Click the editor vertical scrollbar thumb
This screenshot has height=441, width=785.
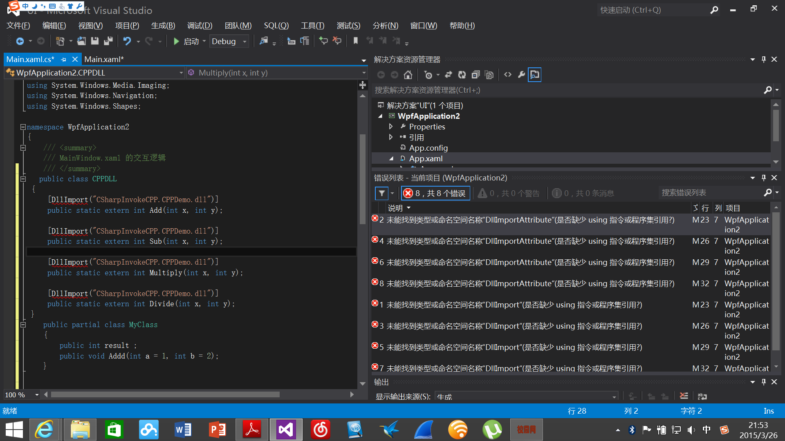(362, 179)
